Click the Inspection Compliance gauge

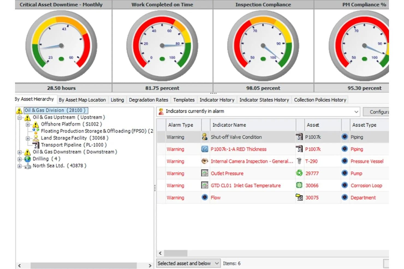(263, 46)
